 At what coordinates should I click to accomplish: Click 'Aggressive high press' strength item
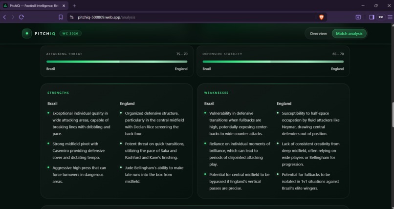click(79, 174)
